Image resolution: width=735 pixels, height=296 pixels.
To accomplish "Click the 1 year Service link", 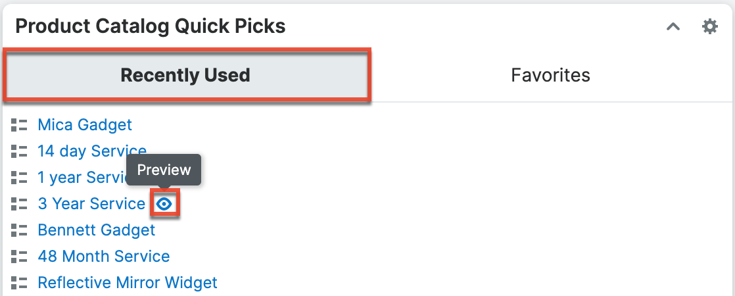I will pos(82,178).
